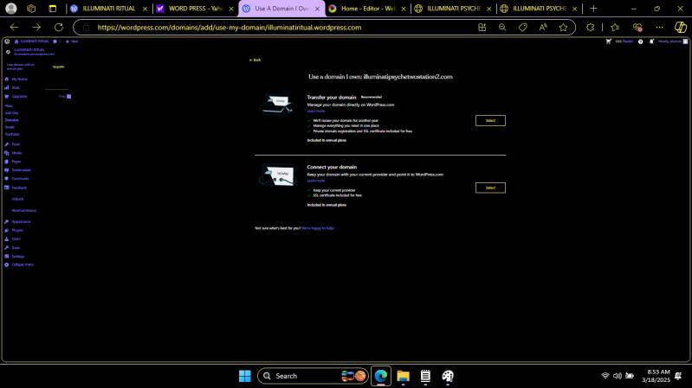Switch to the Home - Editor browser tab
The height and width of the screenshot is (388, 692).
367,9
